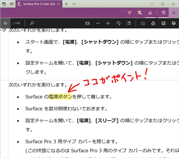Open a new browser tab
This screenshot has height=158, width=179.
66,4
